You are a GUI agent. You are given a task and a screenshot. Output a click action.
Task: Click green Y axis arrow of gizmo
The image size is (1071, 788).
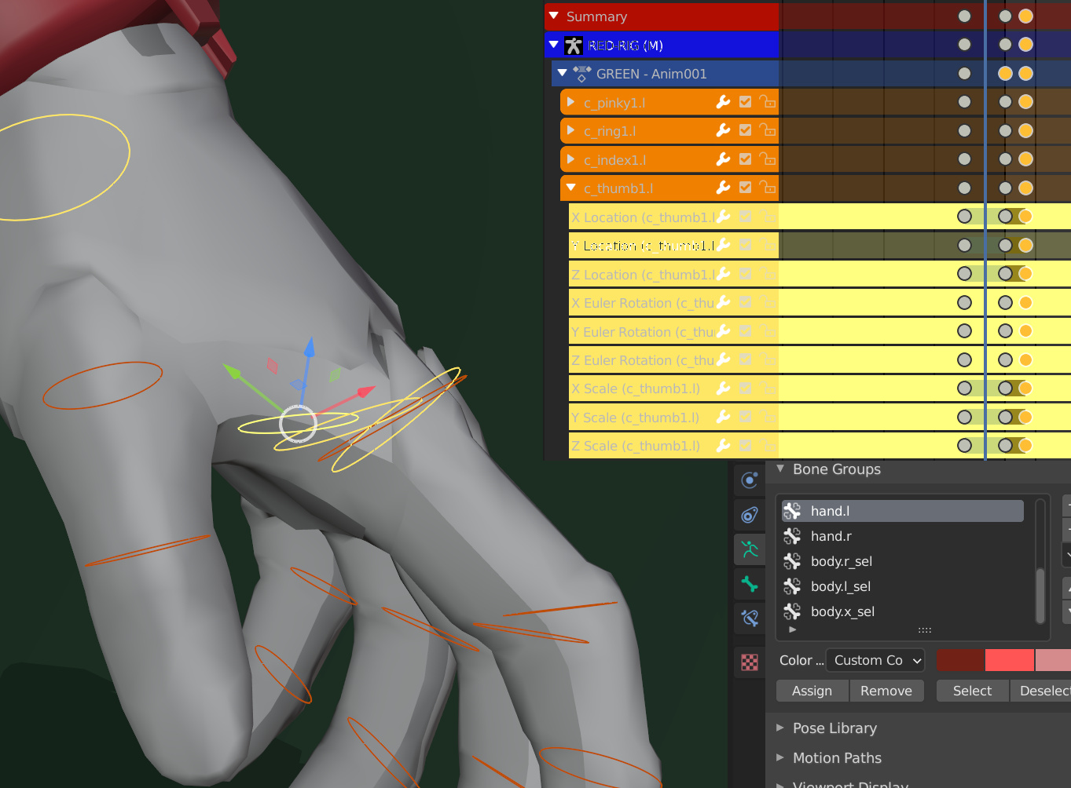[233, 370]
